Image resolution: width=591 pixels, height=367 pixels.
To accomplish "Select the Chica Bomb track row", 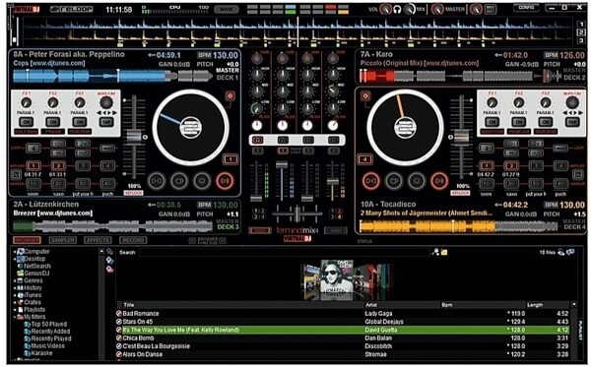I will coord(342,338).
